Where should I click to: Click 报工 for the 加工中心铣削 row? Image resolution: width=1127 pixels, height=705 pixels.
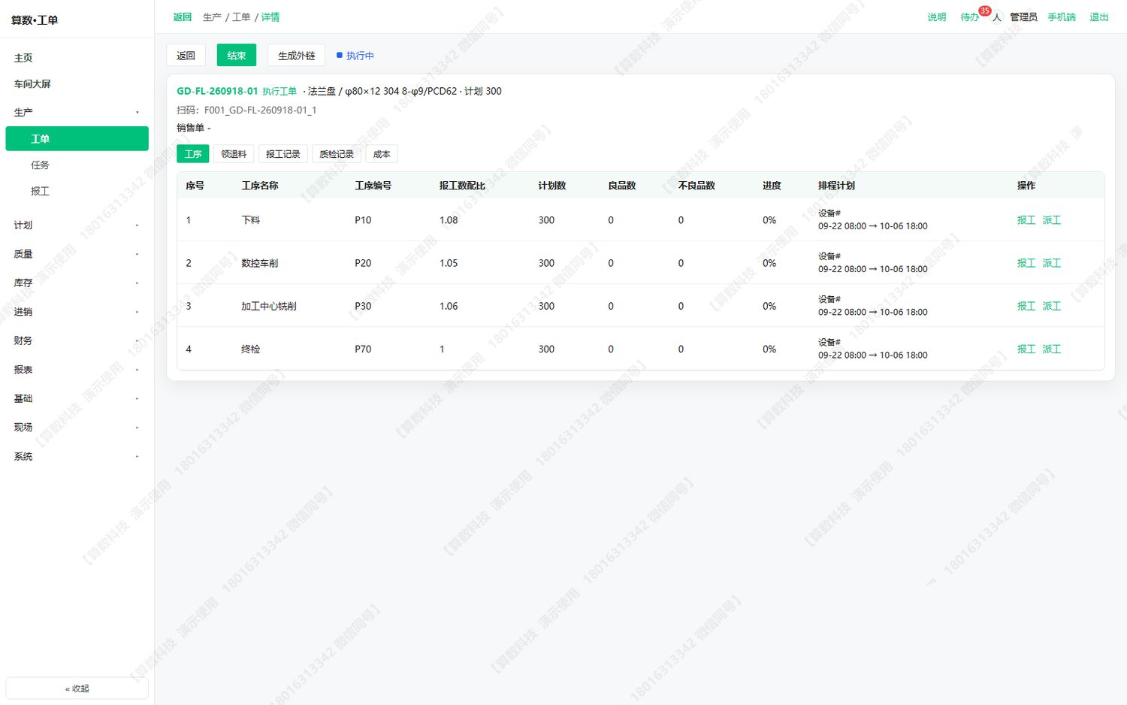coord(1026,306)
